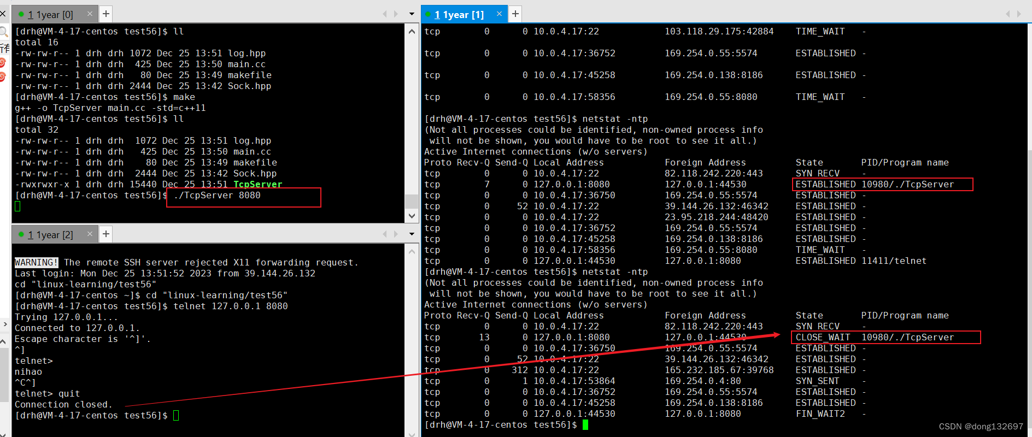Click the SYN_SENT state entry
The height and width of the screenshot is (437, 1032).
817,381
